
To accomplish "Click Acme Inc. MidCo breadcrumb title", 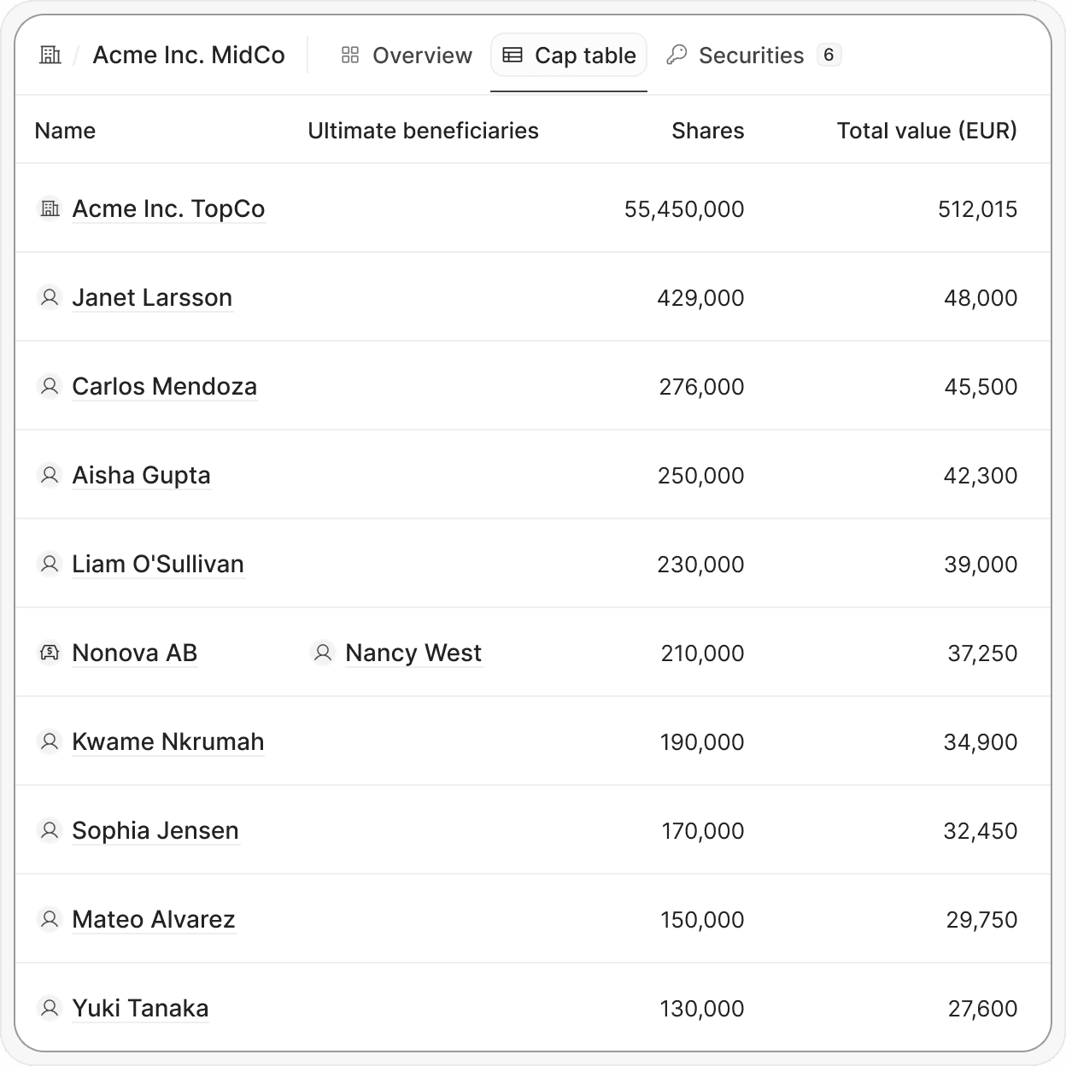I will 189,56.
